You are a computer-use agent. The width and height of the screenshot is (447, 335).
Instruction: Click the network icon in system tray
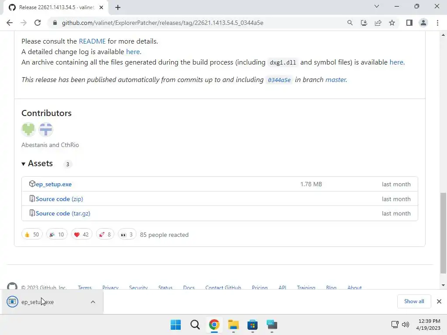[395, 325]
